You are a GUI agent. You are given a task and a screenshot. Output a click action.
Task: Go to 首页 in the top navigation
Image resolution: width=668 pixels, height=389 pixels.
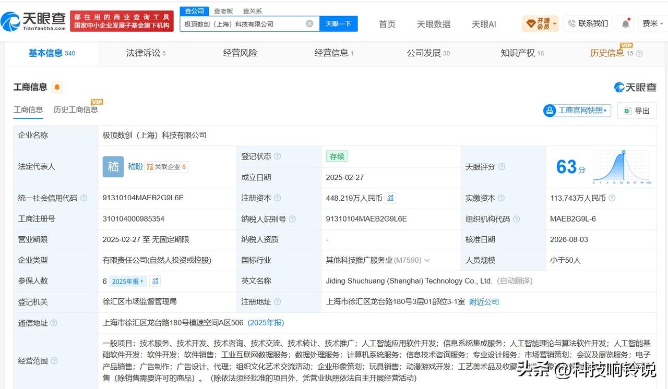[387, 24]
